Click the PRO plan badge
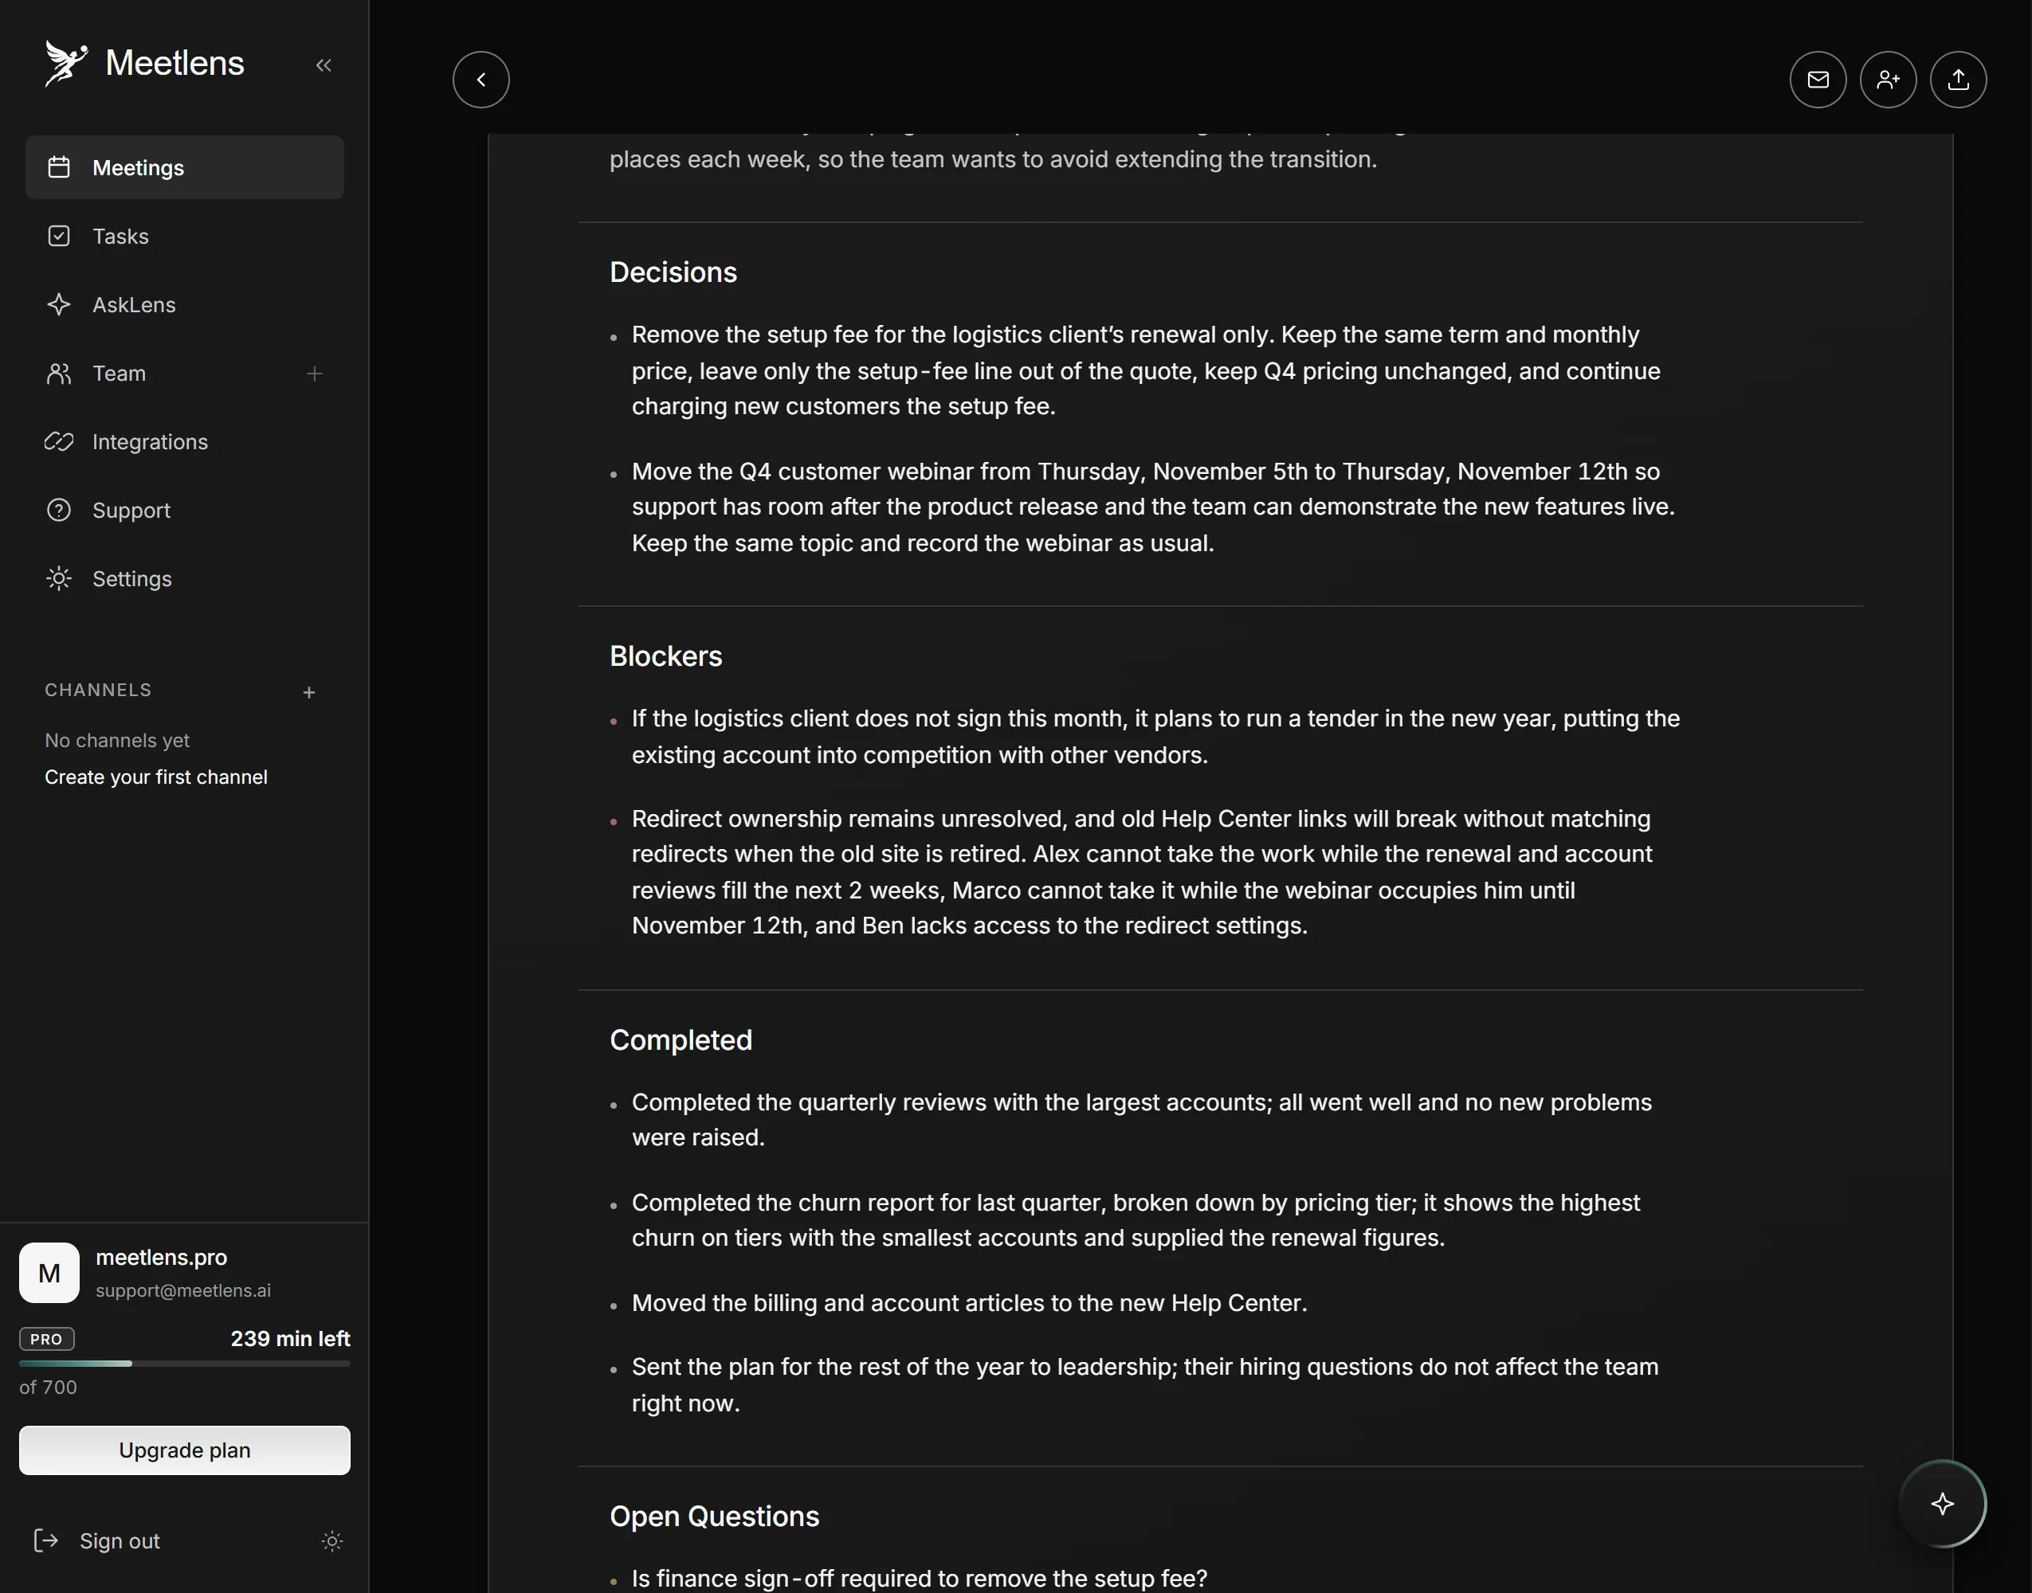Screen dimensions: 2032x1593 click(47, 1339)
